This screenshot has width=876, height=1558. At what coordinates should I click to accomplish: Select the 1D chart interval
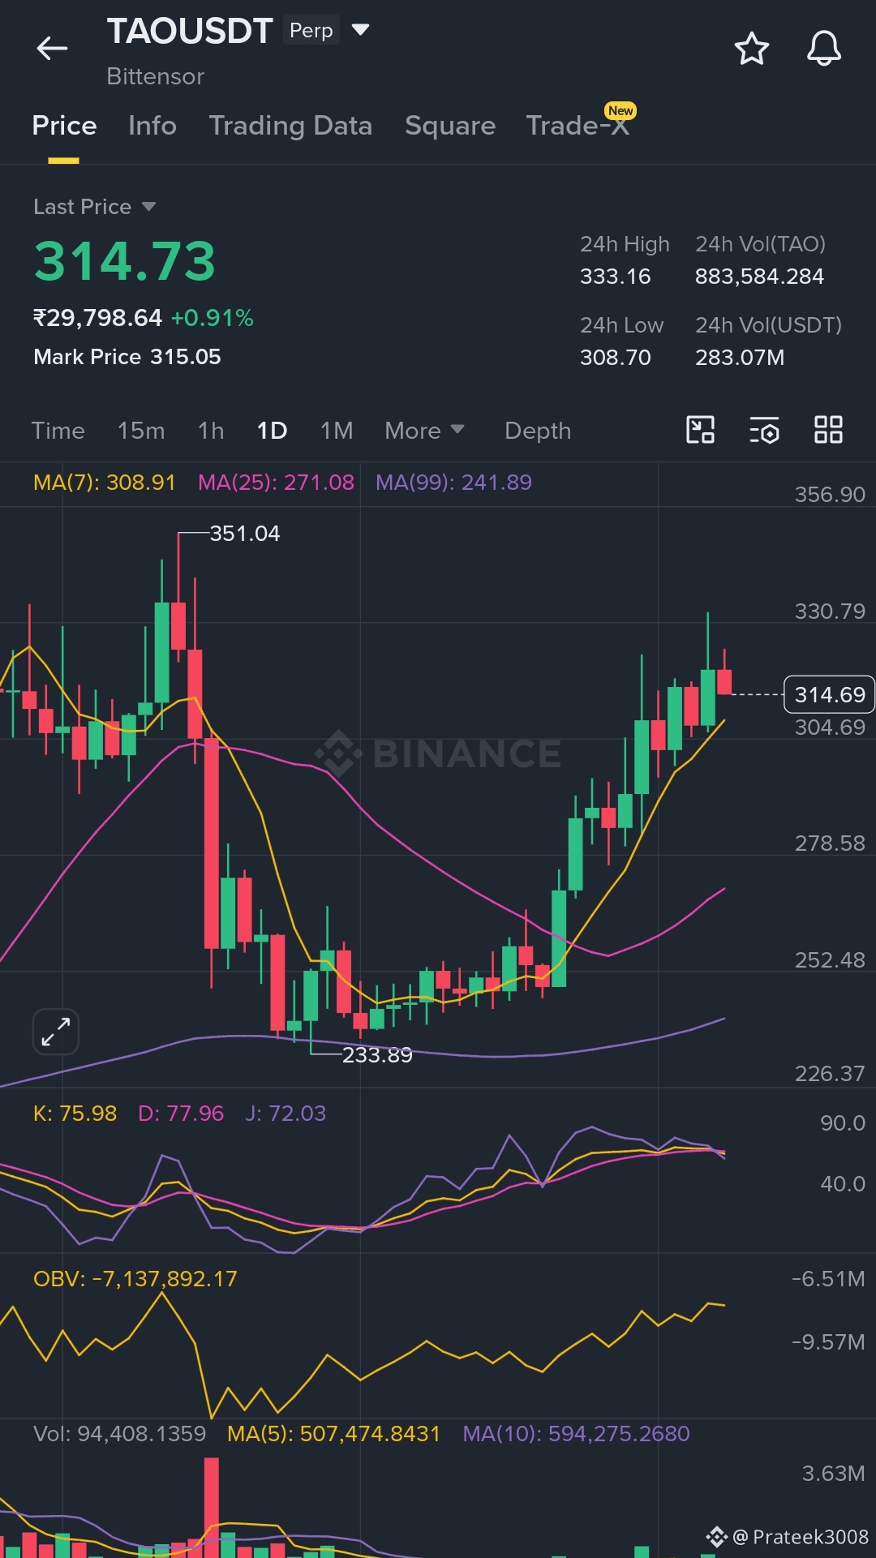coord(272,431)
